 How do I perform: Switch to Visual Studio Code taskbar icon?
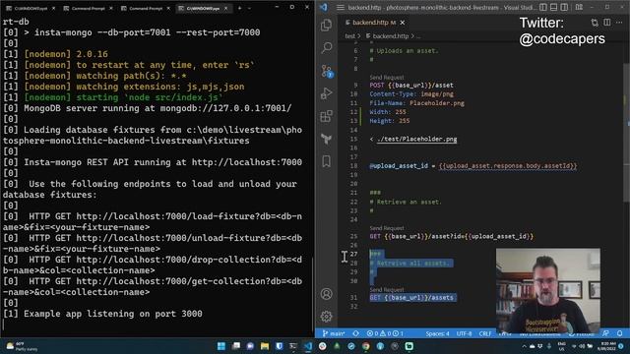coord(308,346)
